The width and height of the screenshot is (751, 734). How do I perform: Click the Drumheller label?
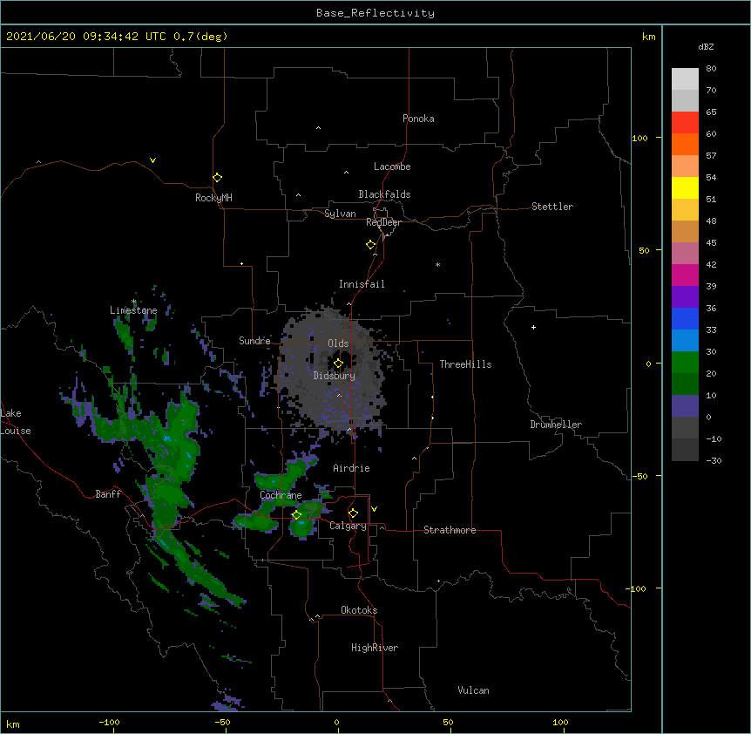point(556,425)
